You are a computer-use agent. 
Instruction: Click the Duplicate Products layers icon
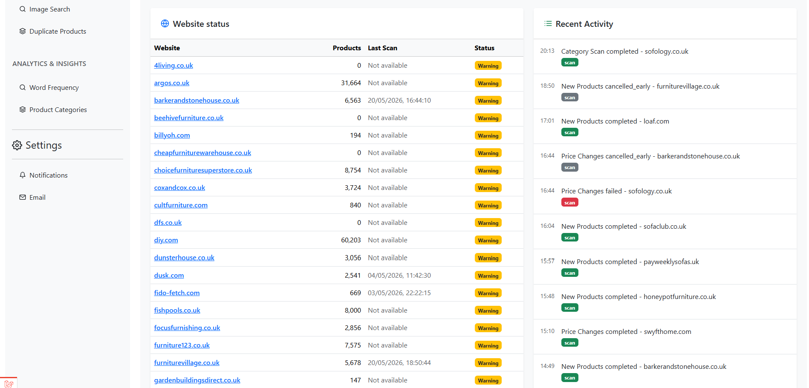[x=23, y=31]
